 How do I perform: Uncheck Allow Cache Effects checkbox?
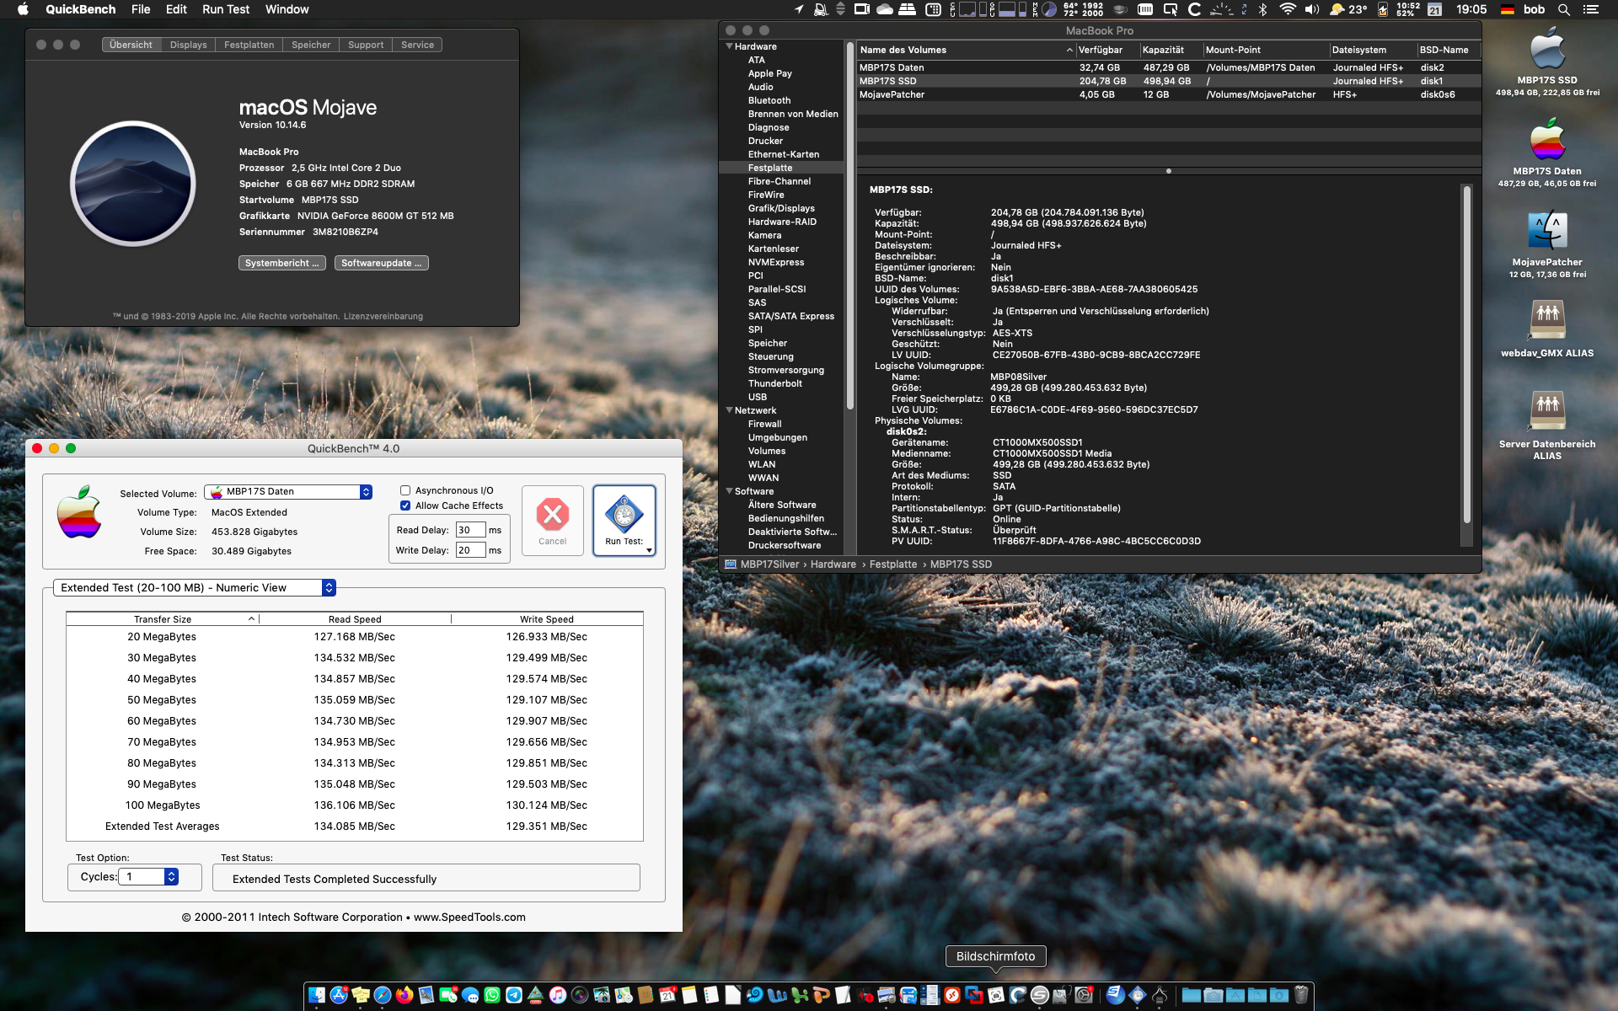click(405, 505)
